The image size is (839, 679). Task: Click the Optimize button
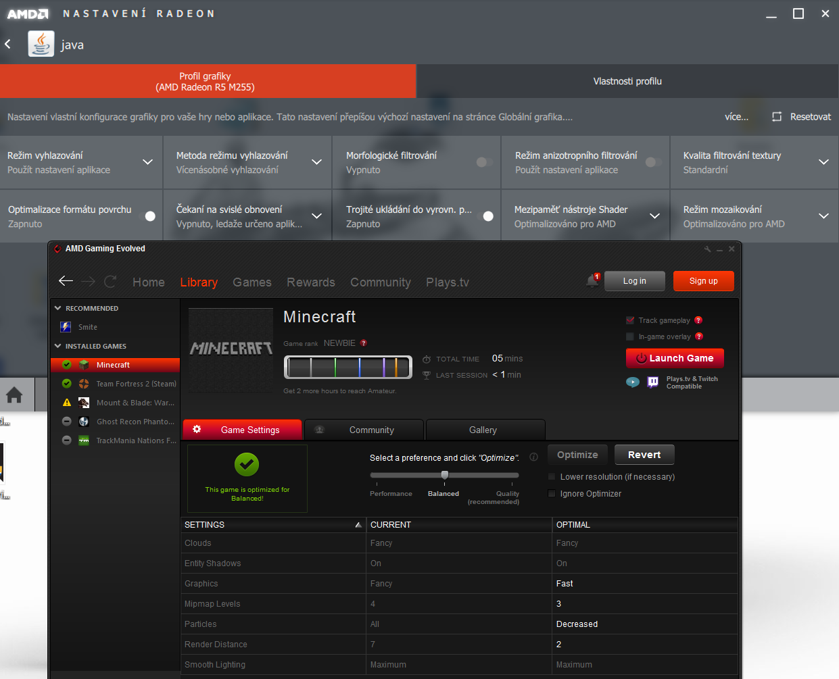(577, 455)
